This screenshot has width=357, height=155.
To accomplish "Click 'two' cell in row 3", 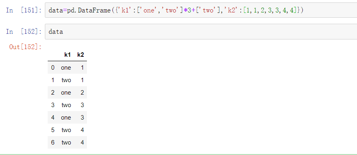I will pos(66,105).
